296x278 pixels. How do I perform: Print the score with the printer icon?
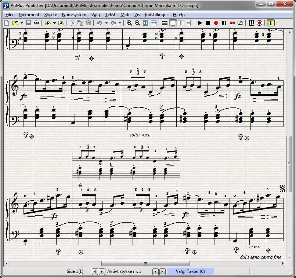pyautogui.click(x=36, y=23)
